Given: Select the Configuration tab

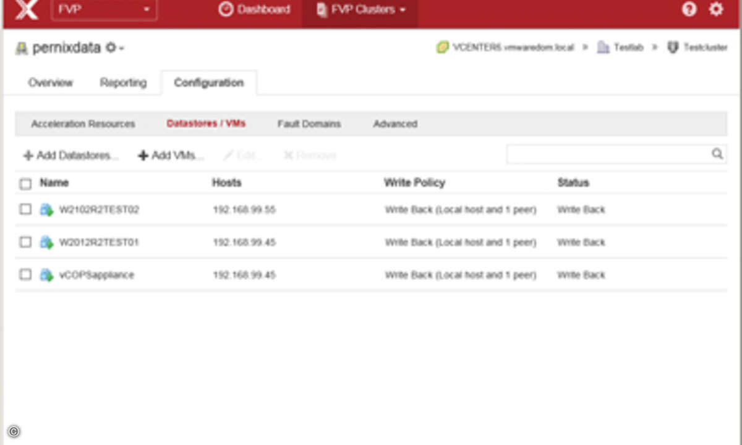Looking at the screenshot, I should [209, 83].
